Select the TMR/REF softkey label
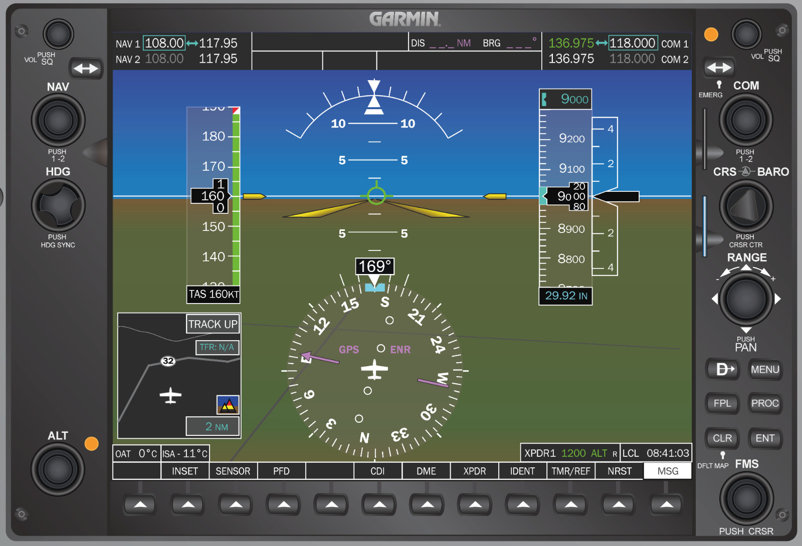The height and width of the screenshot is (546, 802). pos(571,471)
